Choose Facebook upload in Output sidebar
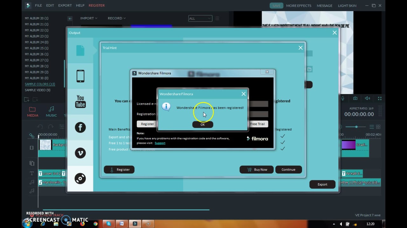 [80, 127]
